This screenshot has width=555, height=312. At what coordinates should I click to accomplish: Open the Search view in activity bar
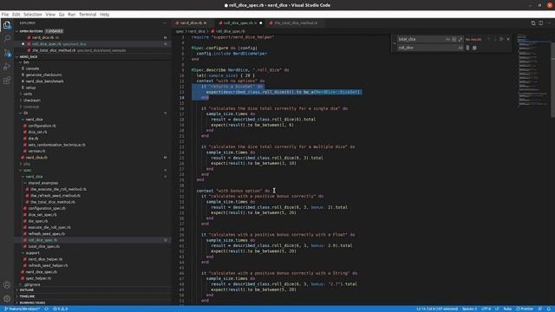coord(7,38)
